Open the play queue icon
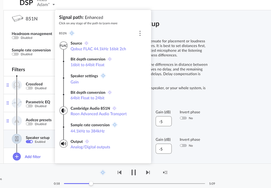 pyautogui.click(x=165, y=172)
